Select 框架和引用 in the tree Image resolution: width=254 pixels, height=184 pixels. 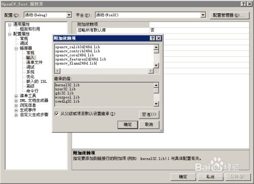click(30, 29)
